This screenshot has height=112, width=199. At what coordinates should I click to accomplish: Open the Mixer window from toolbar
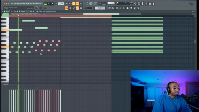pyautogui.click(x=120, y=8)
